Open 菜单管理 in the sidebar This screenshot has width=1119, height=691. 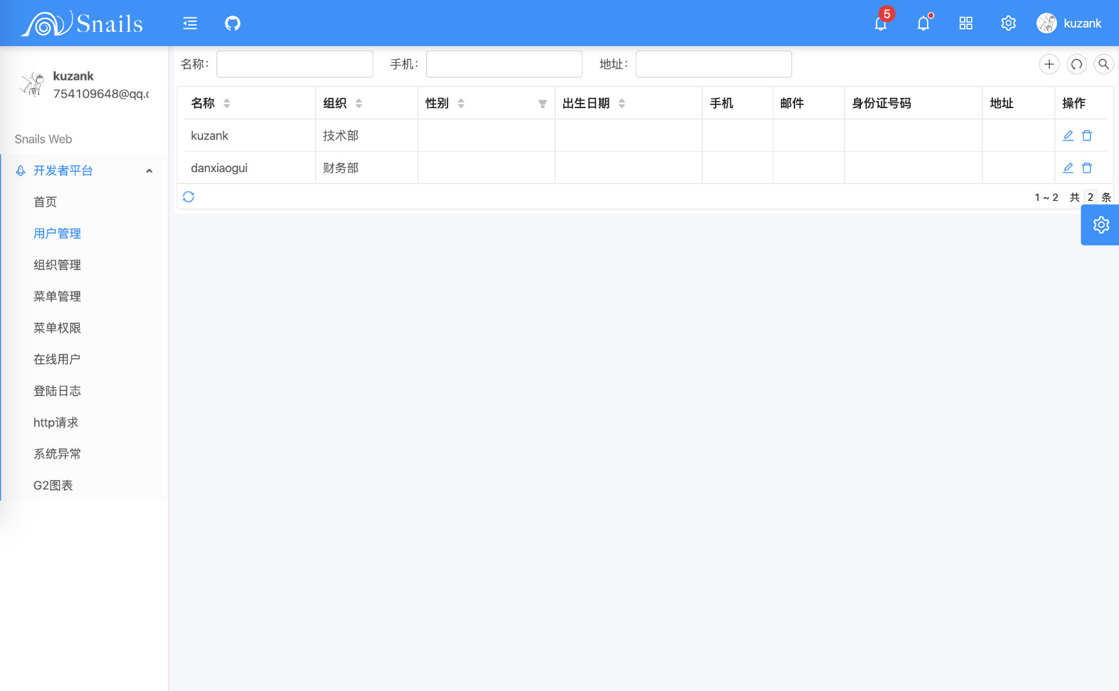[57, 296]
